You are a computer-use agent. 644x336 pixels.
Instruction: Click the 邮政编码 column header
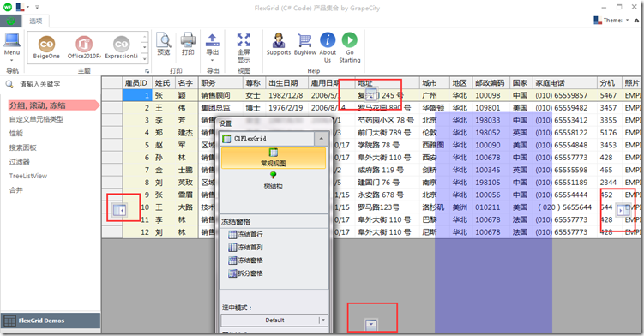(x=491, y=83)
